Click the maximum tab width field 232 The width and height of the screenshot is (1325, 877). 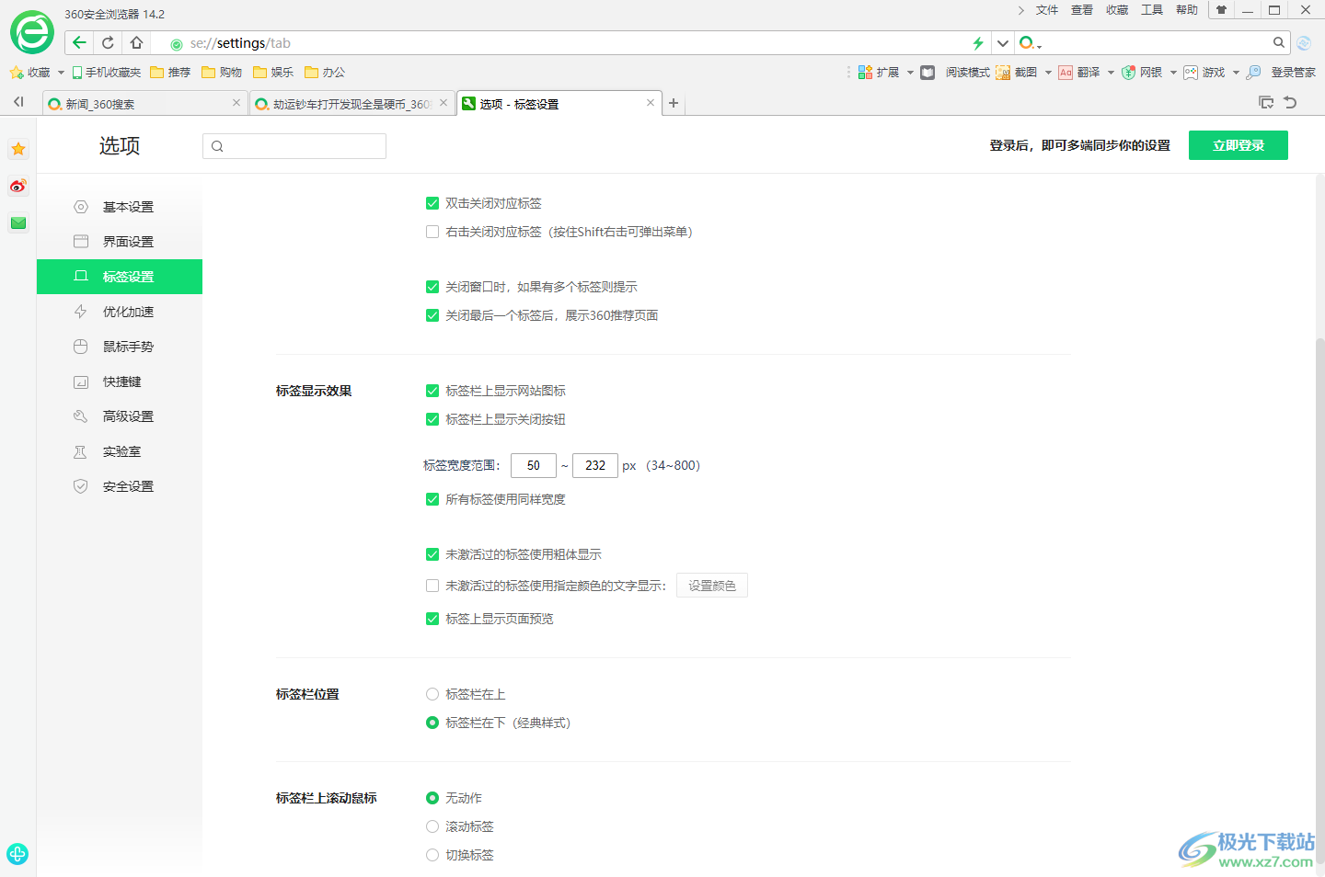tap(595, 465)
